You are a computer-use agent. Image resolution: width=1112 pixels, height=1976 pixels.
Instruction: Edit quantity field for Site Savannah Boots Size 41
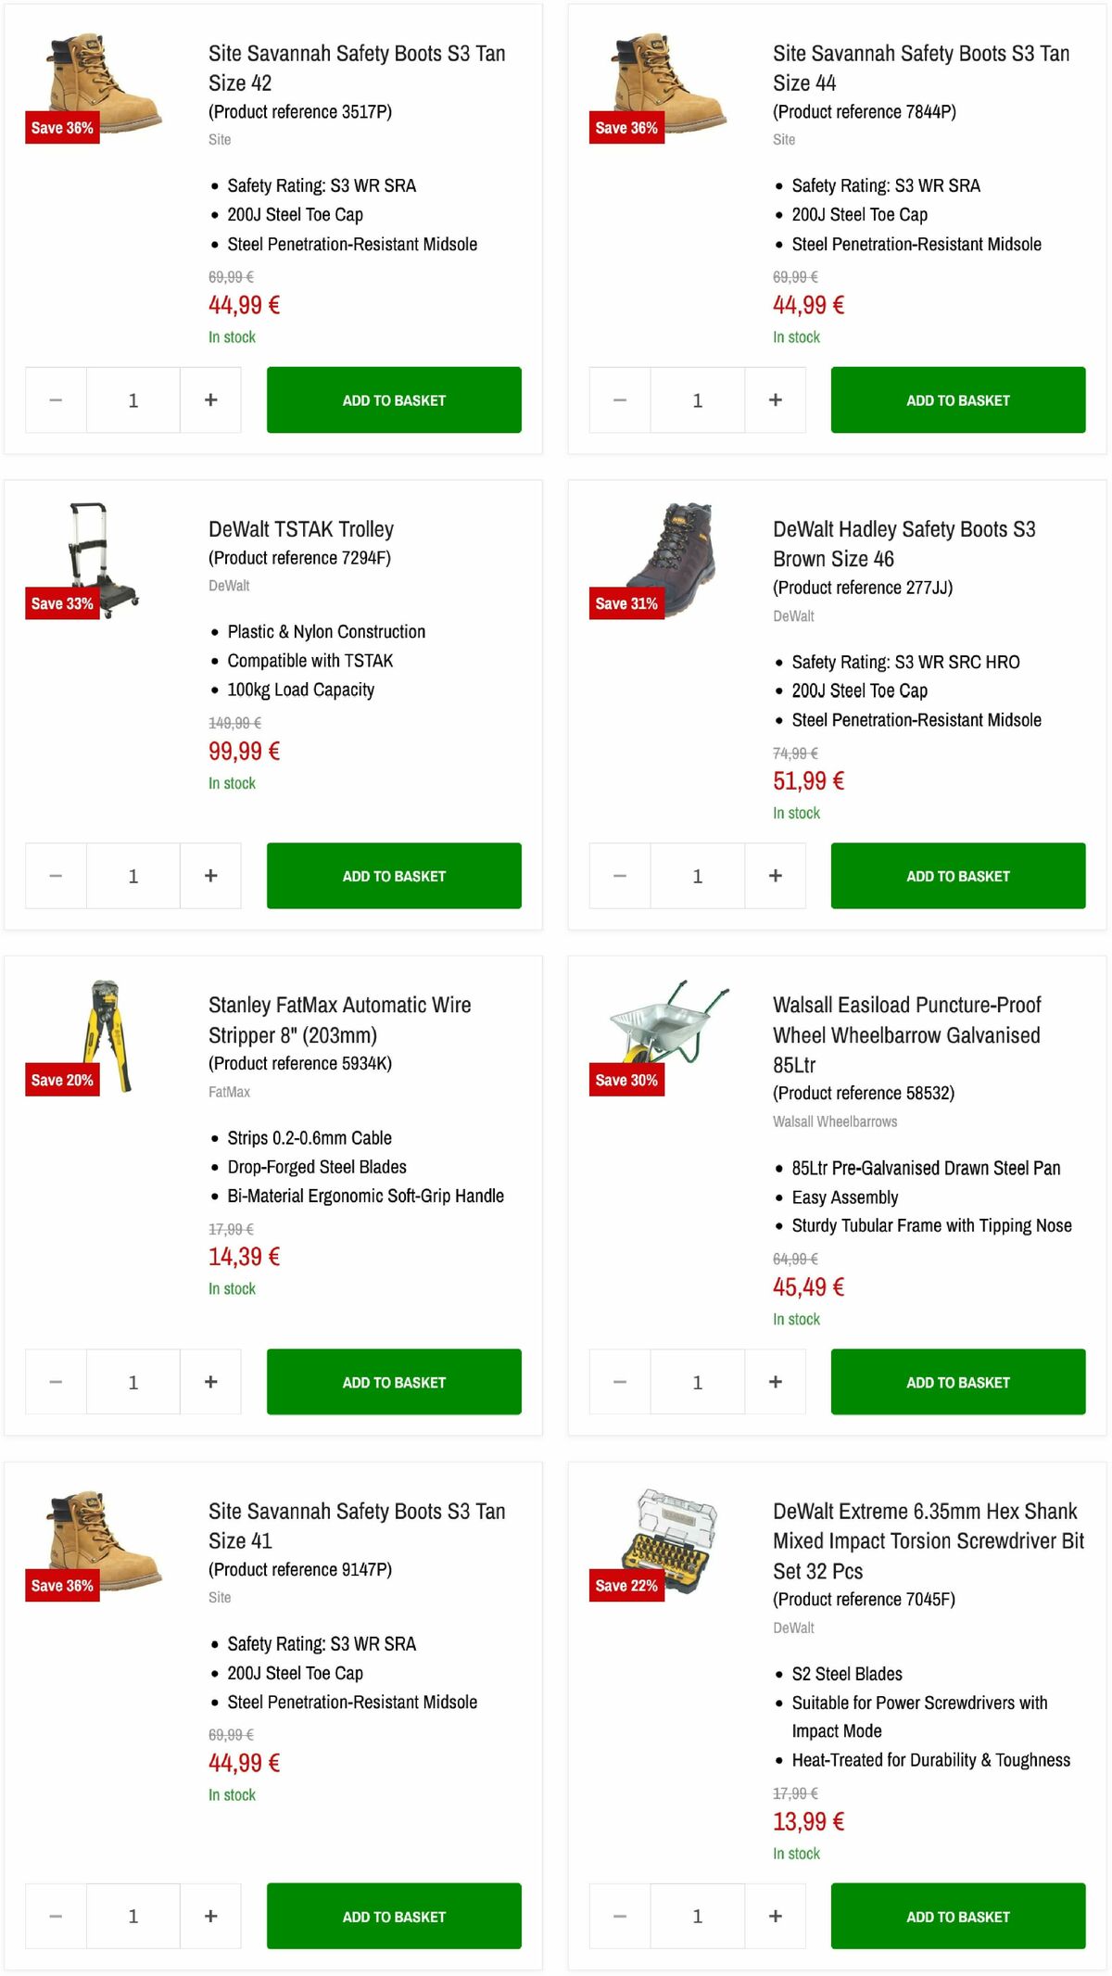pyautogui.click(x=133, y=1917)
